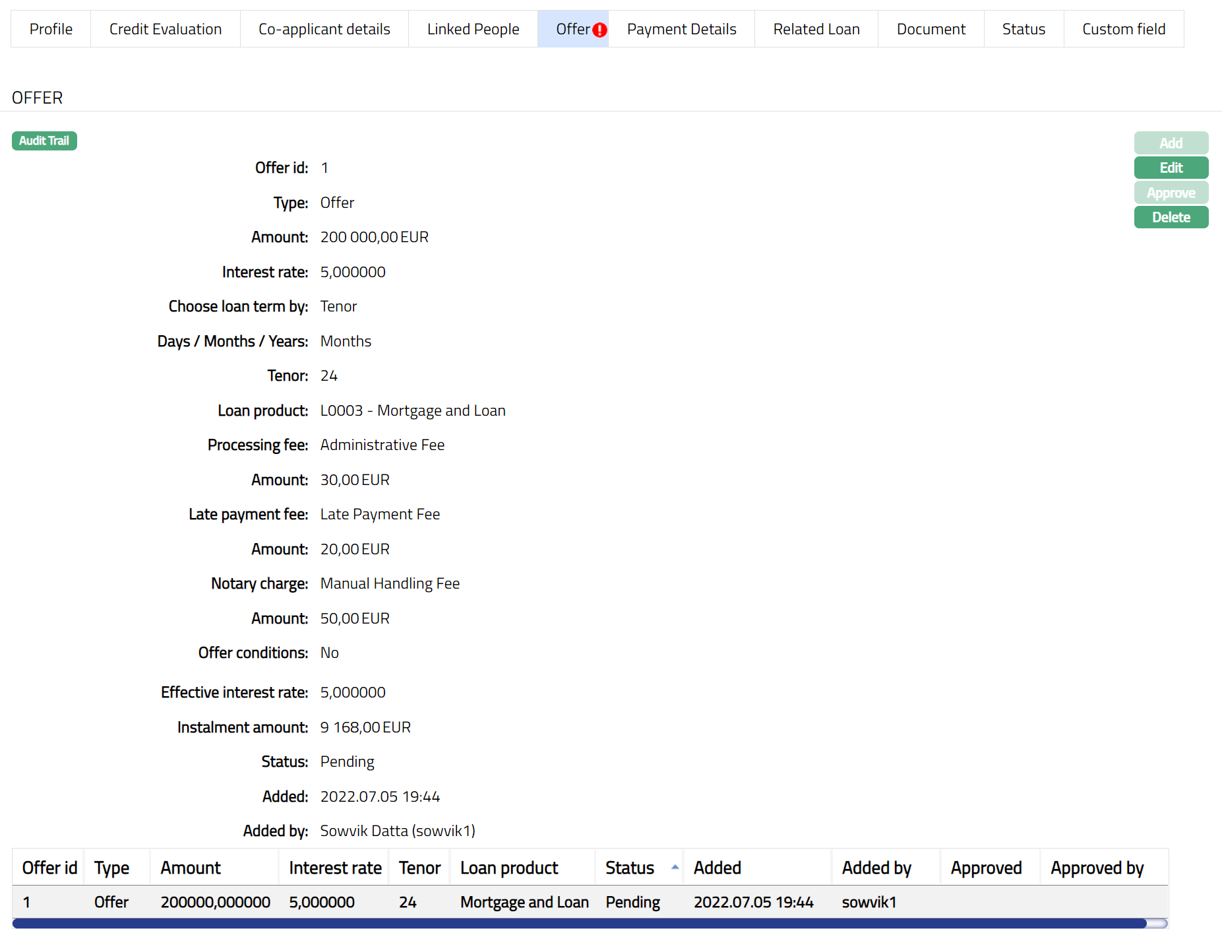Screen dimensions: 1222x939
Task: Open the Custom field tab
Action: coord(1124,29)
